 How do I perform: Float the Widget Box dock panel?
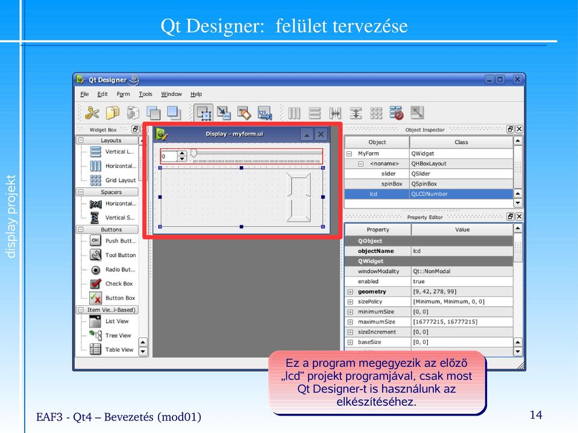pos(135,129)
